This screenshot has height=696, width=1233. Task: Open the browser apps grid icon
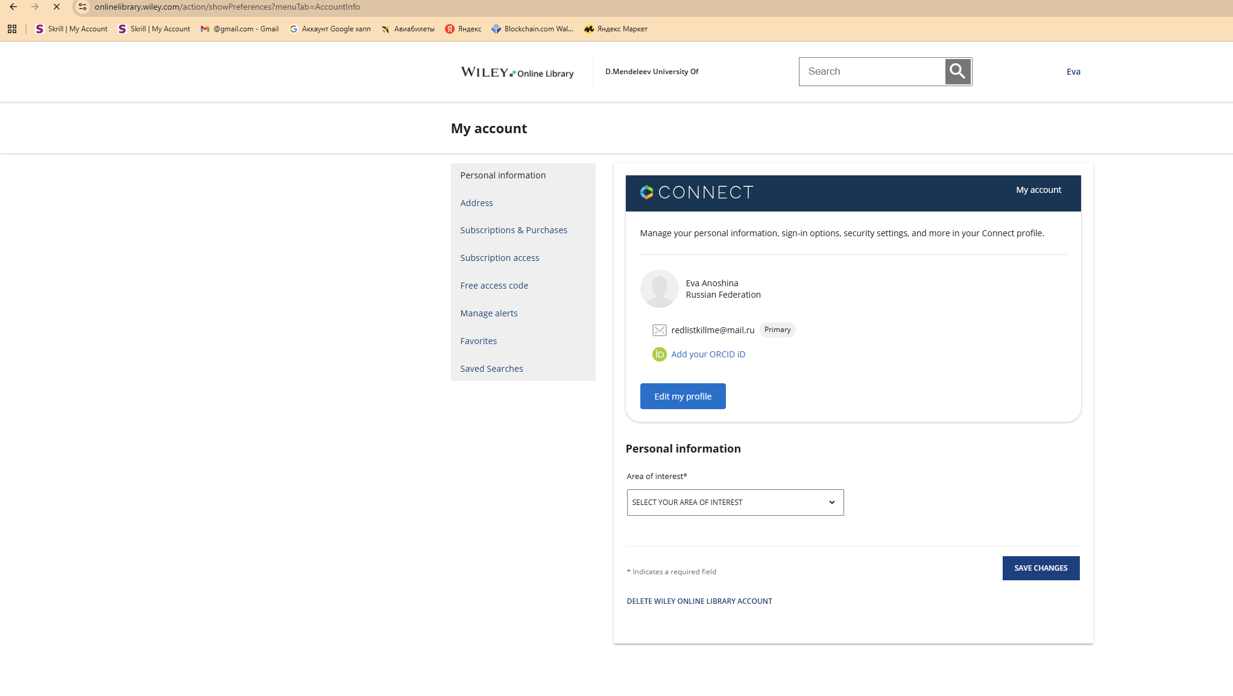(12, 29)
